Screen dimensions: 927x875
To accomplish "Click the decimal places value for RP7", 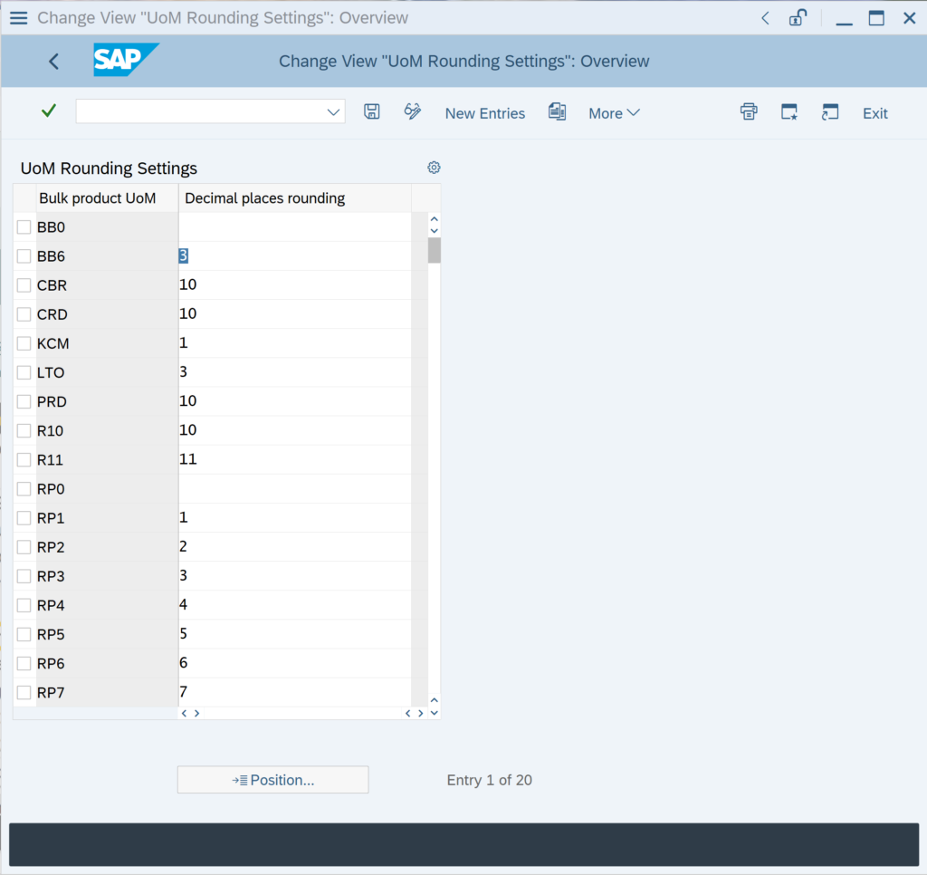I will (x=183, y=692).
